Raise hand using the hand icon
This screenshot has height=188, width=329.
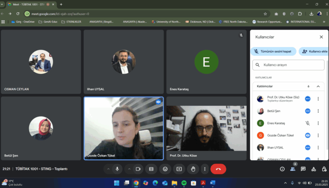[192, 169]
